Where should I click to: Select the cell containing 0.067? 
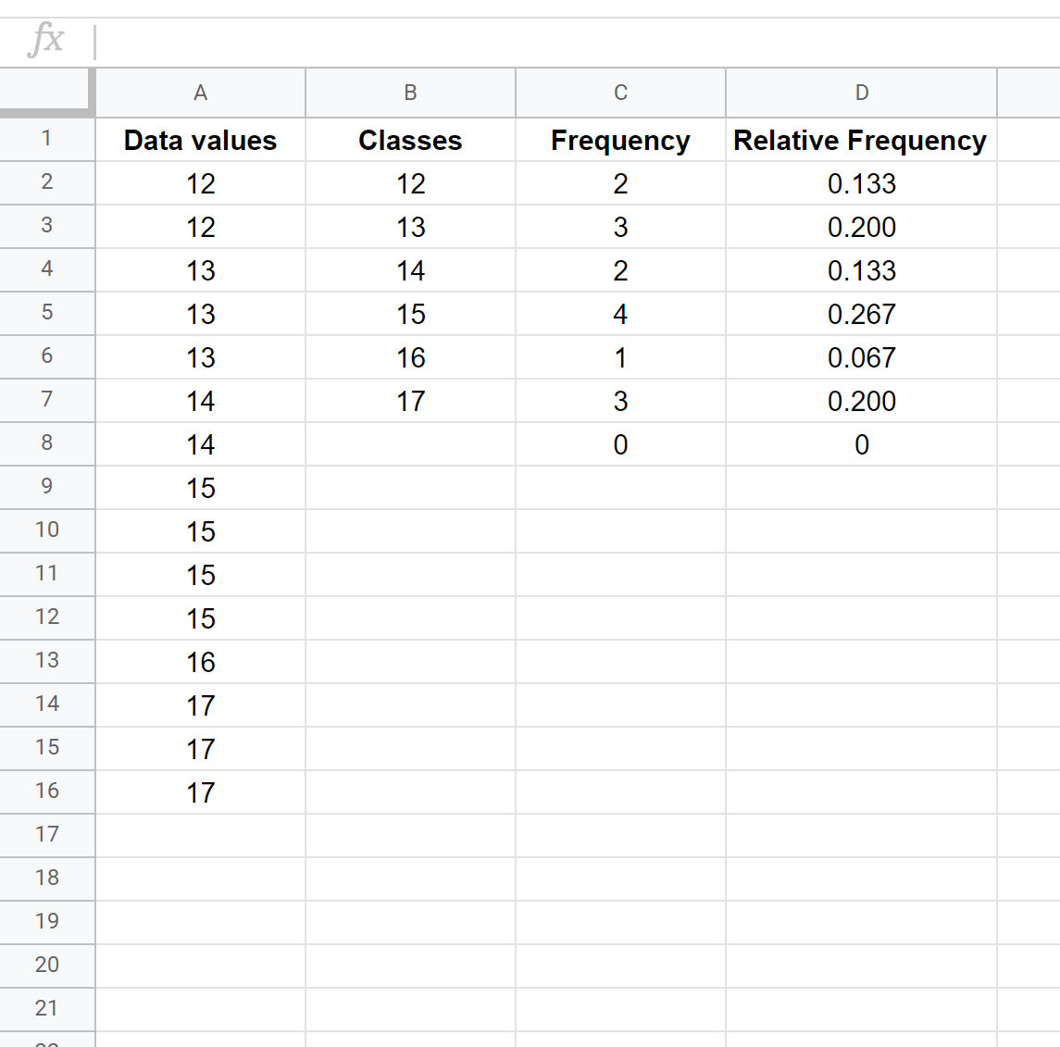[x=861, y=357]
